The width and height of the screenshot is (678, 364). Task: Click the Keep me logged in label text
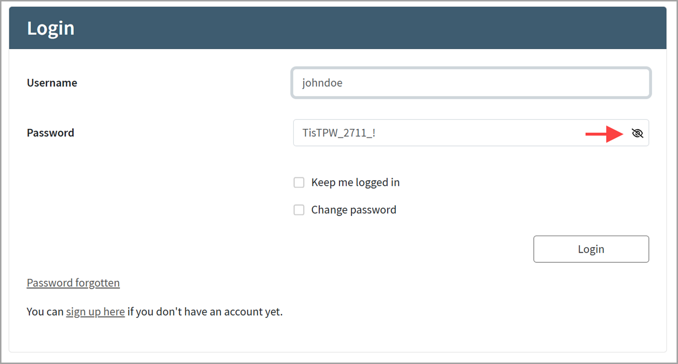point(356,183)
